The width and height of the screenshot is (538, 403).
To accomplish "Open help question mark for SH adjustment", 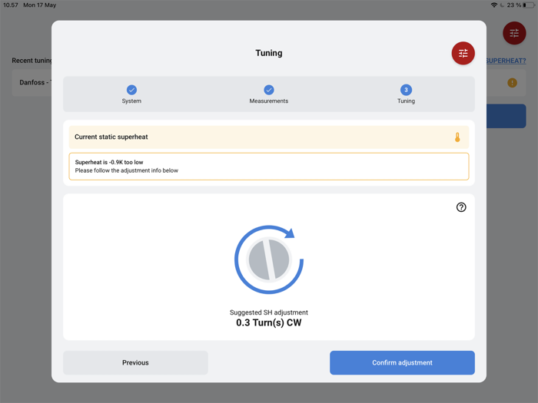I will (461, 207).
